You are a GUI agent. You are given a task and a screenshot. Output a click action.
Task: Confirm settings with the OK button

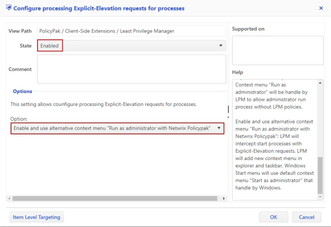pos(273,217)
